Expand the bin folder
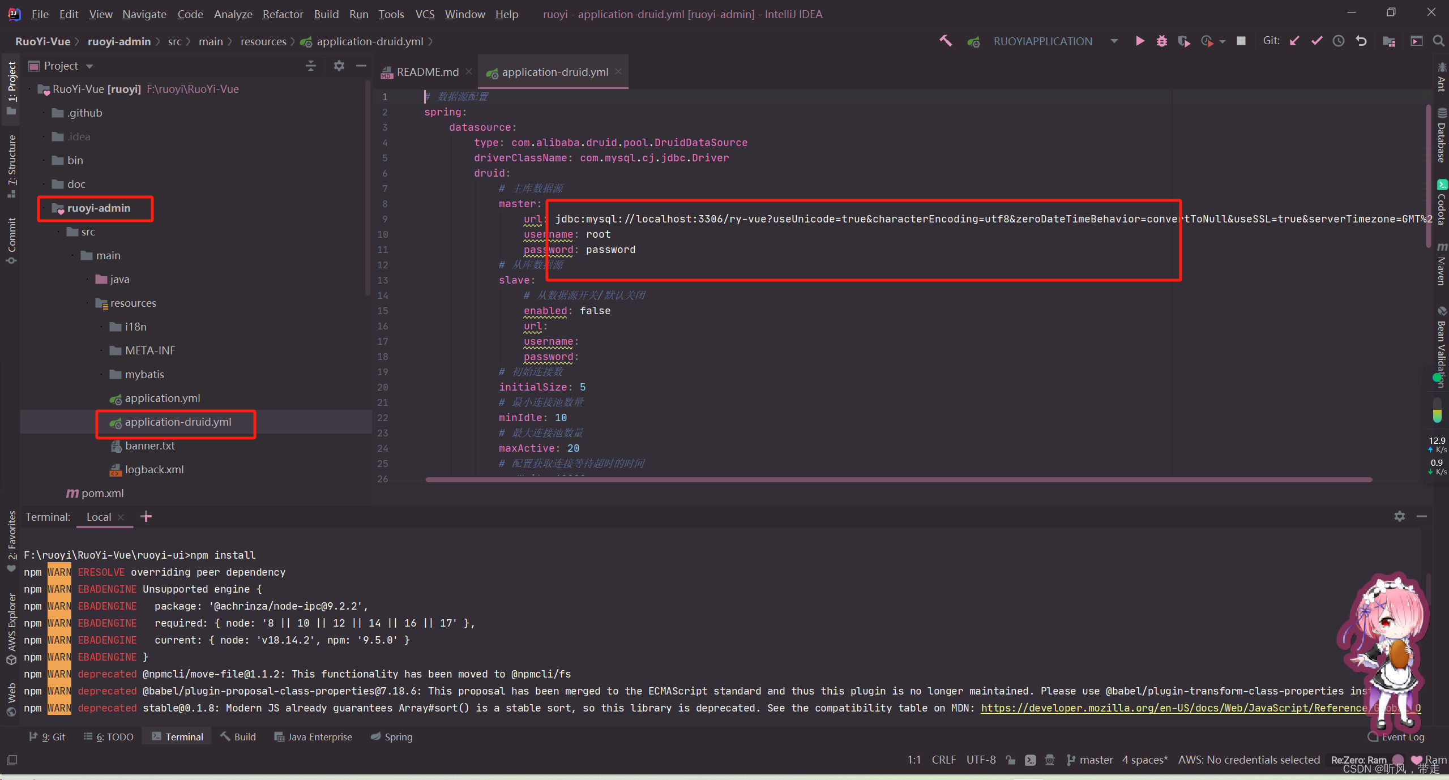 44,160
